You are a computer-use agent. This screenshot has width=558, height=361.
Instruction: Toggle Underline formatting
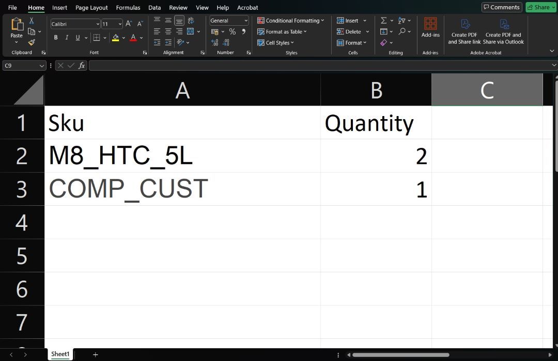(x=78, y=37)
